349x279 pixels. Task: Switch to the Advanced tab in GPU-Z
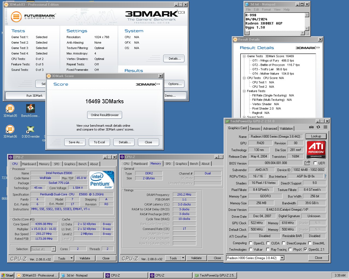[270, 129]
